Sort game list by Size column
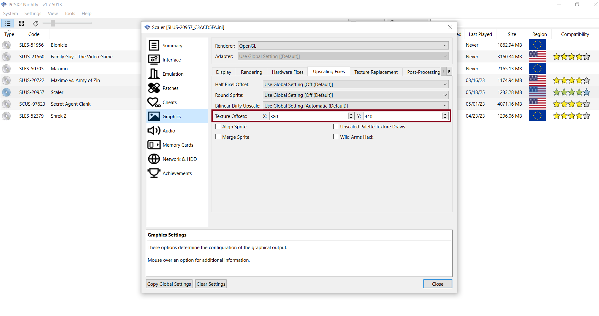The height and width of the screenshot is (316, 599). [512, 34]
